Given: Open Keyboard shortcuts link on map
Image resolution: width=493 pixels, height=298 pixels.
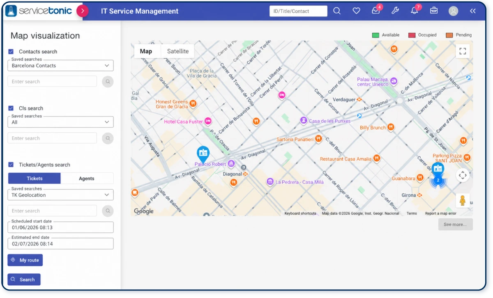Looking at the screenshot, I should coord(300,213).
